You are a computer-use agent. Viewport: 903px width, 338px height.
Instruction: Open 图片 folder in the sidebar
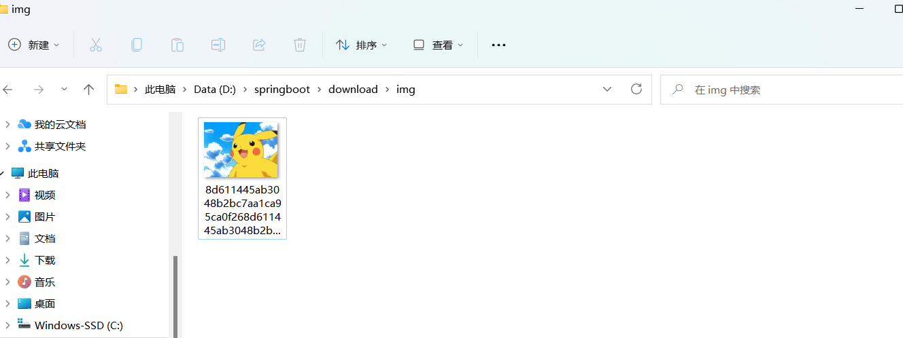[45, 217]
